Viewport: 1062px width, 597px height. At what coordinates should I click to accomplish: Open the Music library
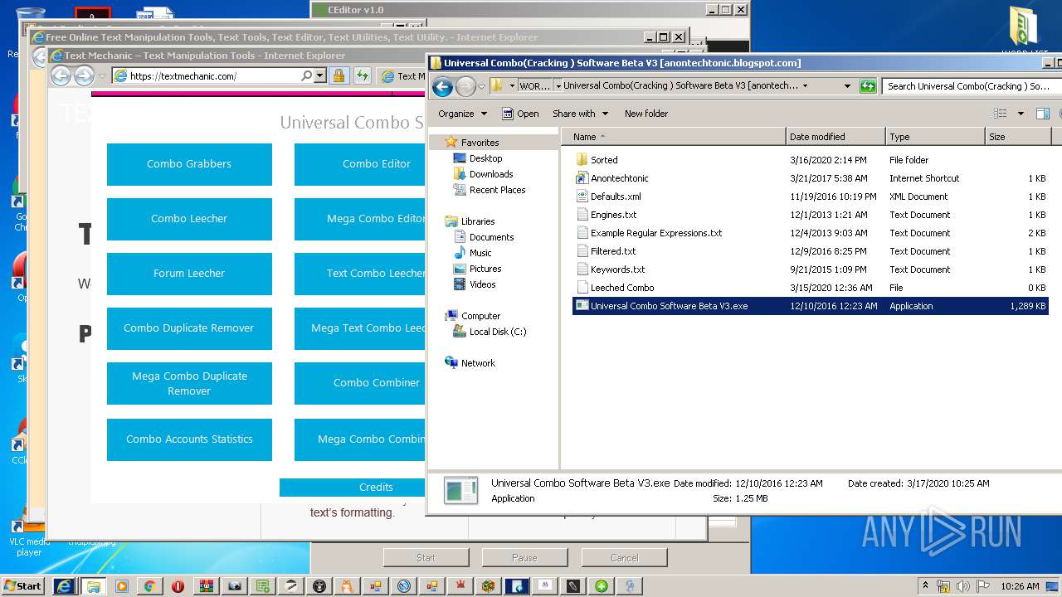point(480,253)
